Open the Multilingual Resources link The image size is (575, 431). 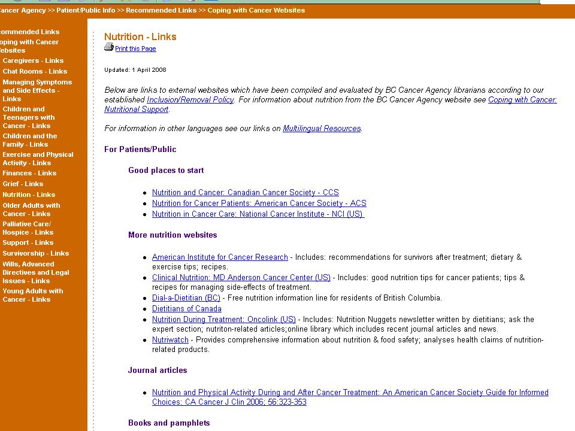point(322,129)
